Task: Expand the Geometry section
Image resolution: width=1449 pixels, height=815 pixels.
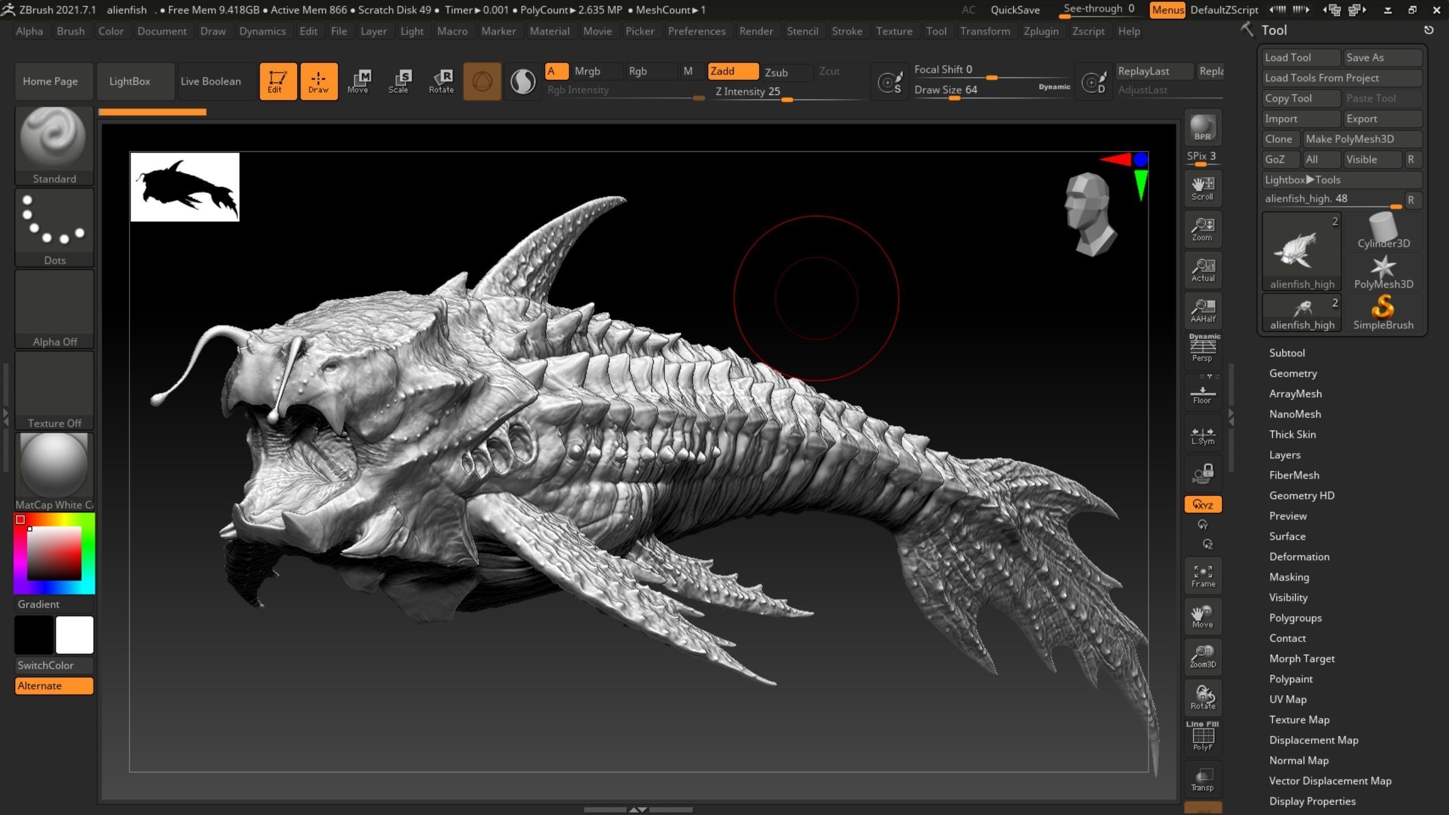Action: click(x=1293, y=373)
